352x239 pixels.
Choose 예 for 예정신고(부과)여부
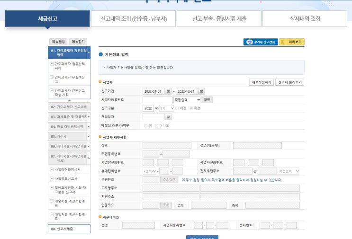(x=146, y=125)
